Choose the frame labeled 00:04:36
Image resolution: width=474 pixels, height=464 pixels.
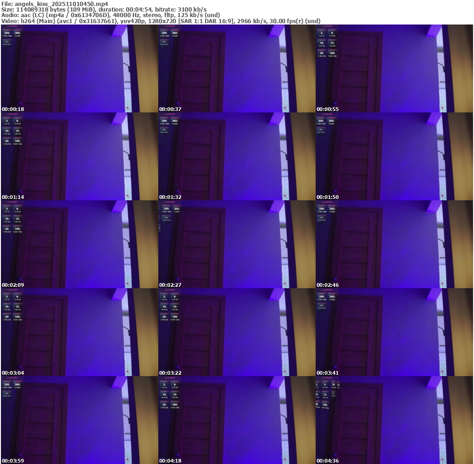(394, 420)
